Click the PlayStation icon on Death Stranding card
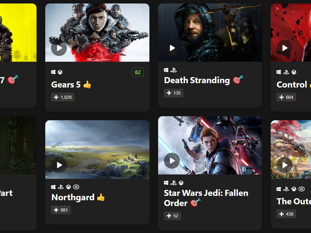 [173, 70]
